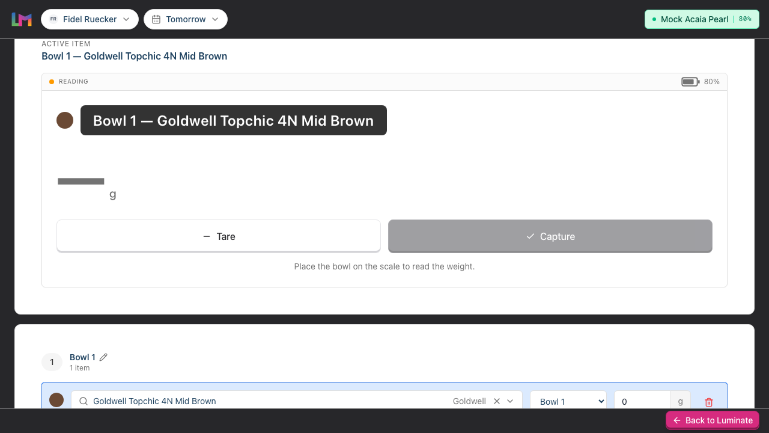Click the '1 item' count text
769x433 pixels.
point(80,368)
